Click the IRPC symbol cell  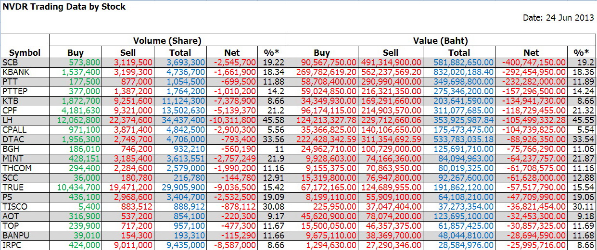point(12,245)
